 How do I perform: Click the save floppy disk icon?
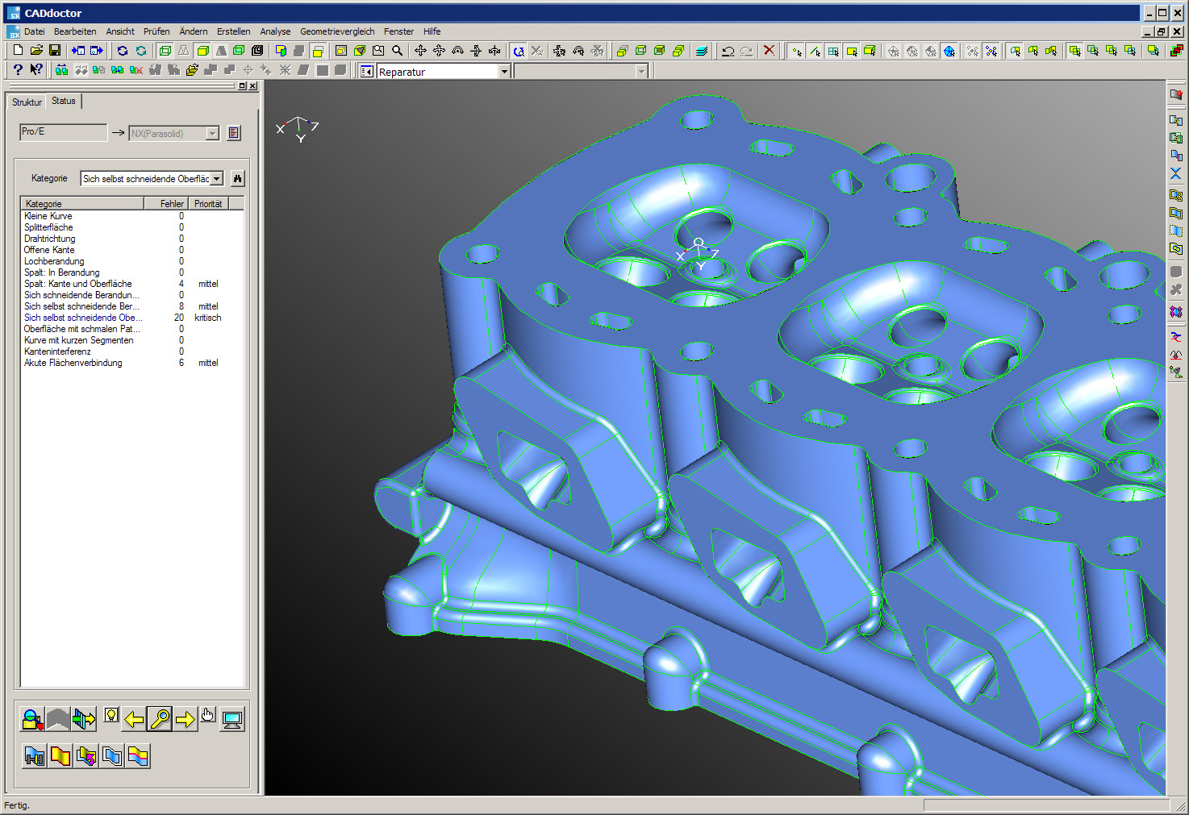(55, 51)
